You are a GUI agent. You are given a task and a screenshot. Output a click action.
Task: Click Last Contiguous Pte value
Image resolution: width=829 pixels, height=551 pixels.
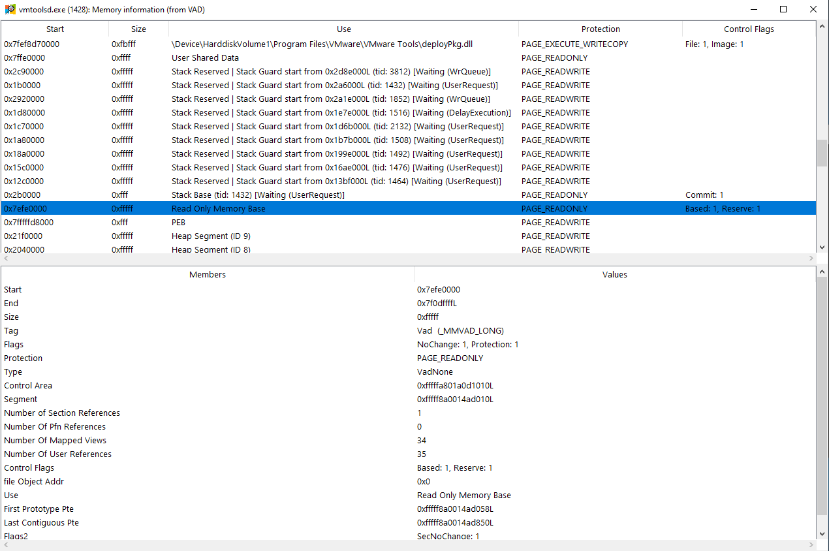pos(455,522)
